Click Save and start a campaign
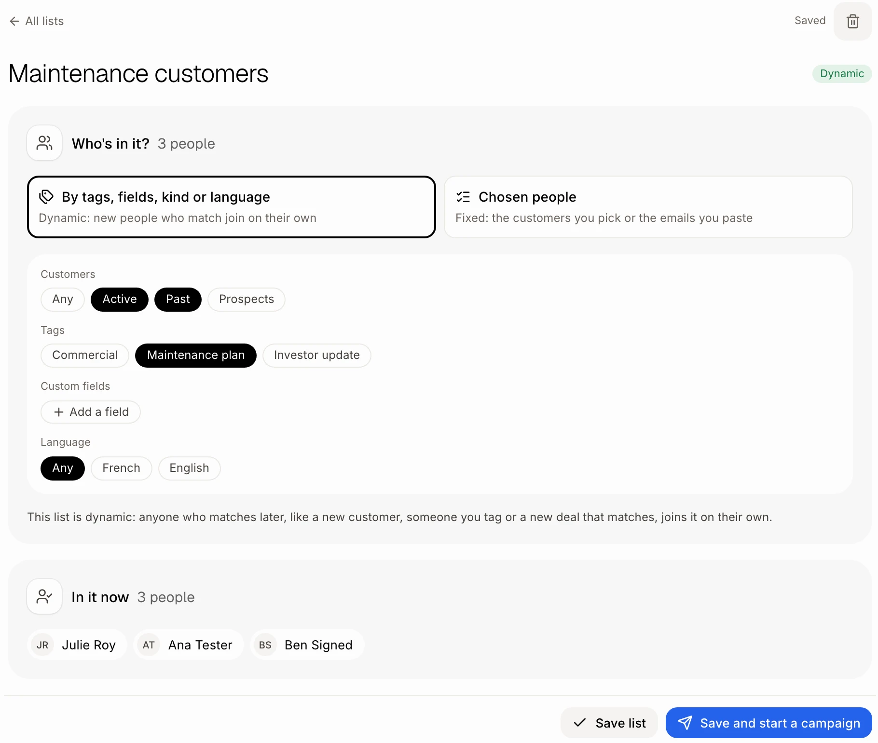878x743 pixels. [x=769, y=723]
